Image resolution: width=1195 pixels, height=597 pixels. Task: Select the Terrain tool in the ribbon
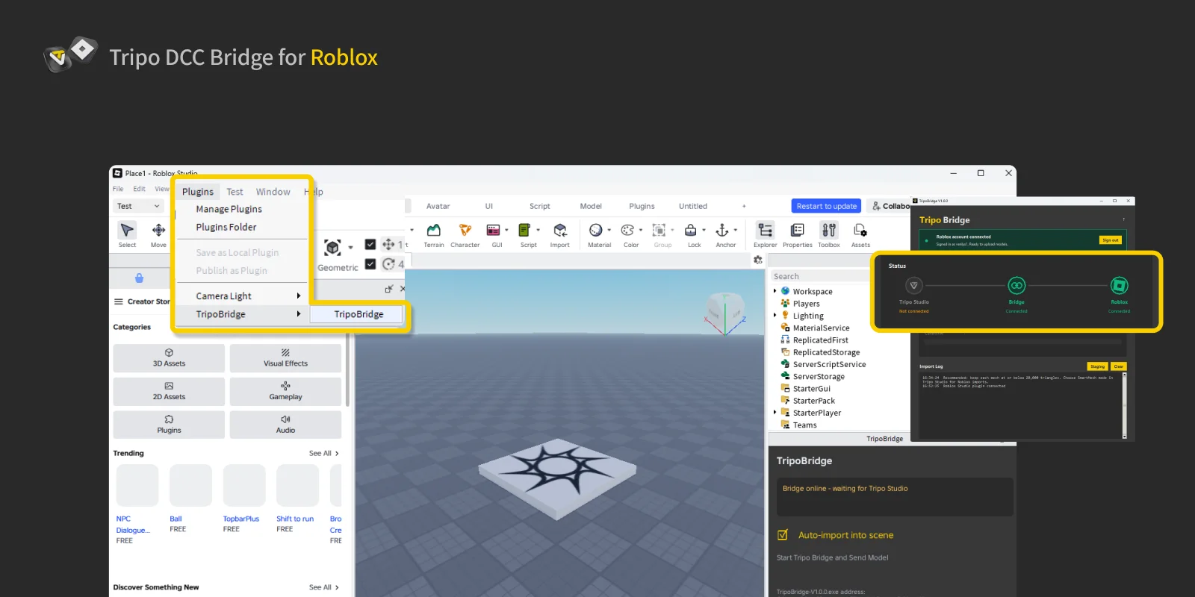[x=433, y=231]
